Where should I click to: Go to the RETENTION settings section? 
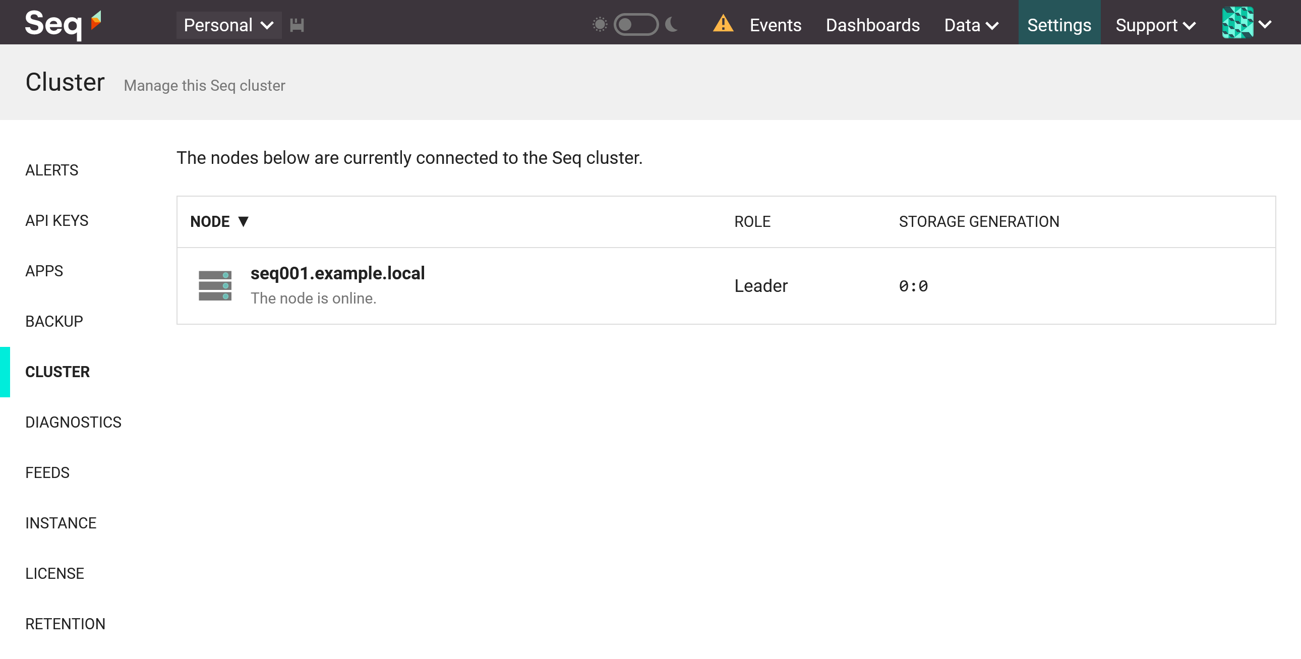pyautogui.click(x=65, y=624)
